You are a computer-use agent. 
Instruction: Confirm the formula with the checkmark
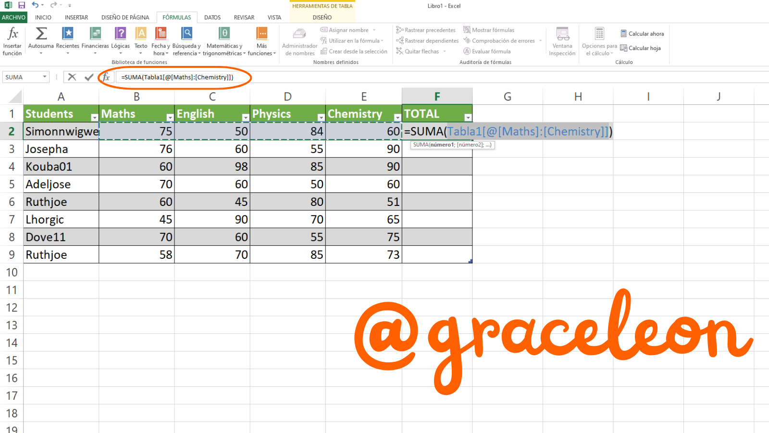click(x=89, y=77)
